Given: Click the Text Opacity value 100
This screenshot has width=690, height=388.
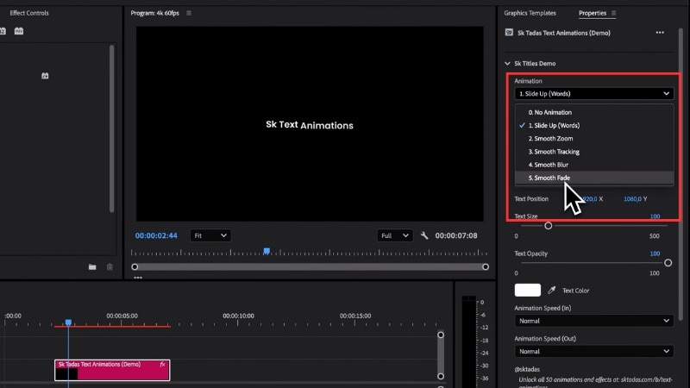Looking at the screenshot, I should (655, 253).
